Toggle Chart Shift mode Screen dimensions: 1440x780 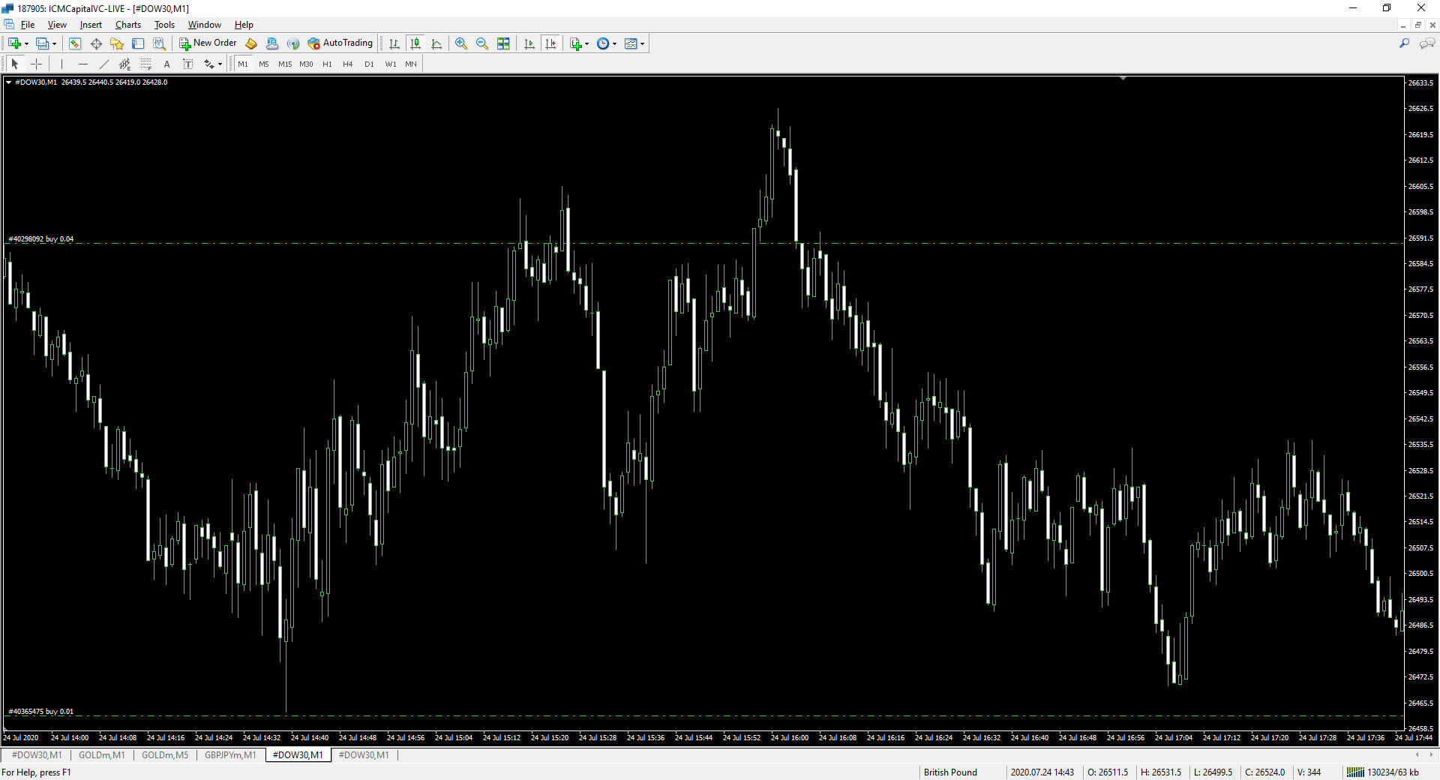coord(550,43)
